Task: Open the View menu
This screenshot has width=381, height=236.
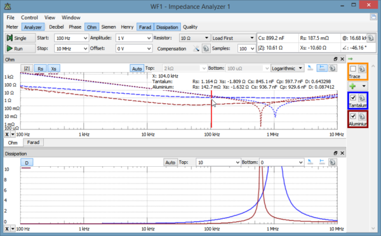Action: click(x=50, y=18)
